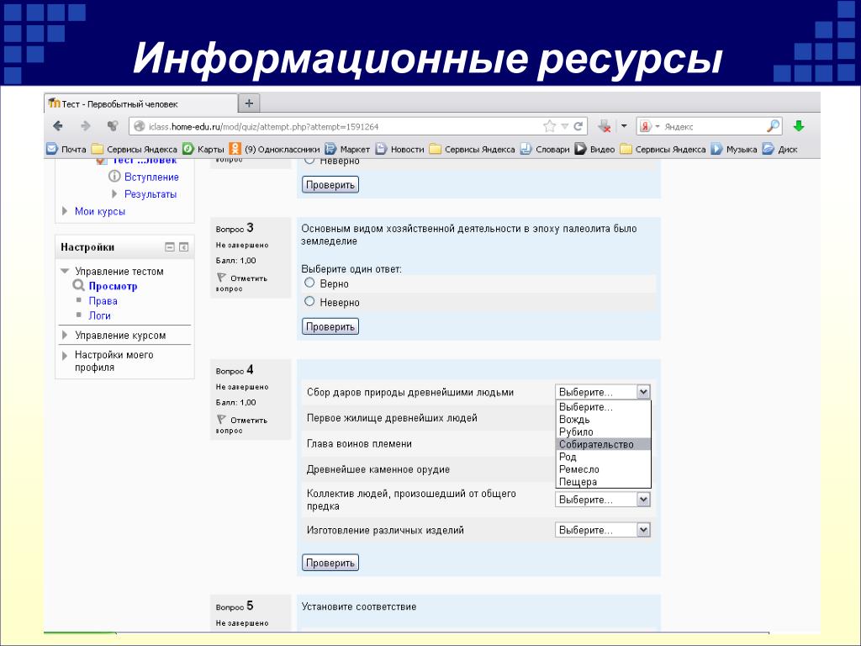Open the Диск bookmark

coord(779,149)
